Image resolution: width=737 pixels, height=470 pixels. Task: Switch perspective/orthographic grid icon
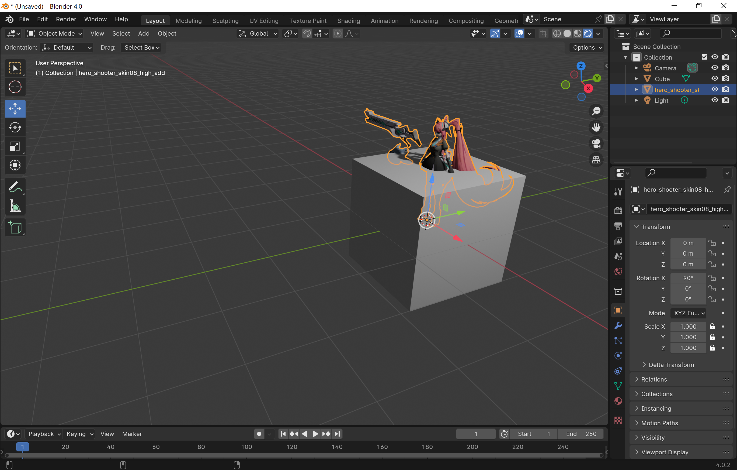(x=596, y=160)
